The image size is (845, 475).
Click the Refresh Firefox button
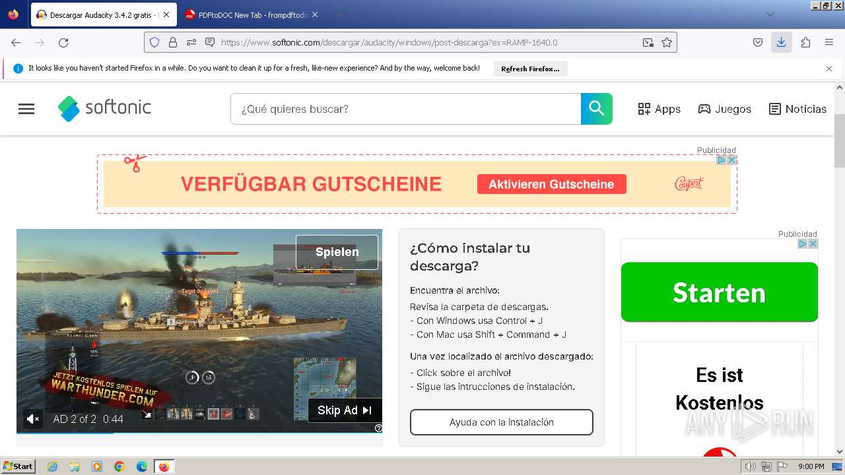pyautogui.click(x=530, y=69)
